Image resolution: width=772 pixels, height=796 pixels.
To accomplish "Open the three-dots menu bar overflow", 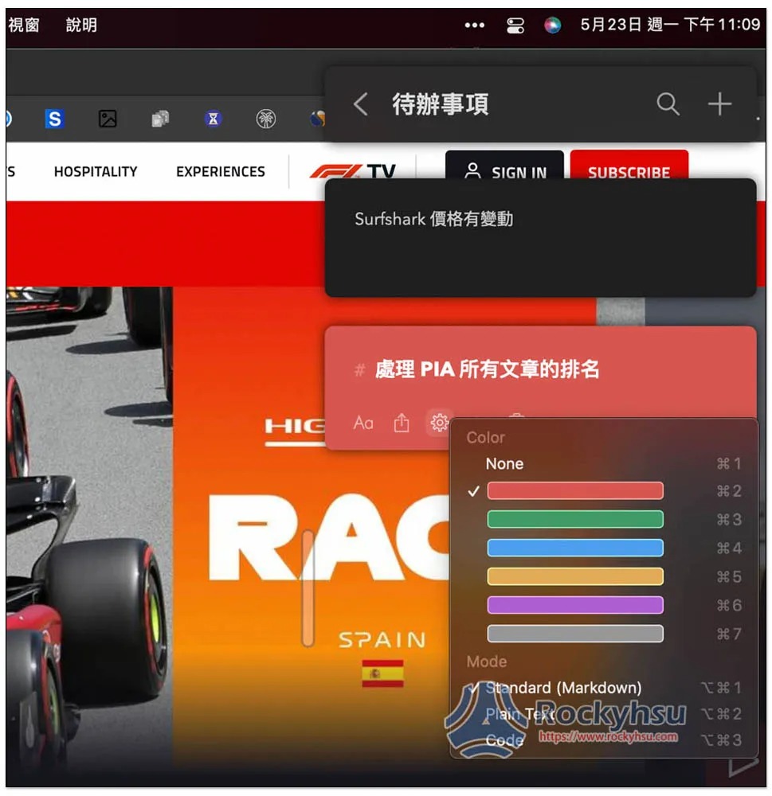I will coord(474,25).
